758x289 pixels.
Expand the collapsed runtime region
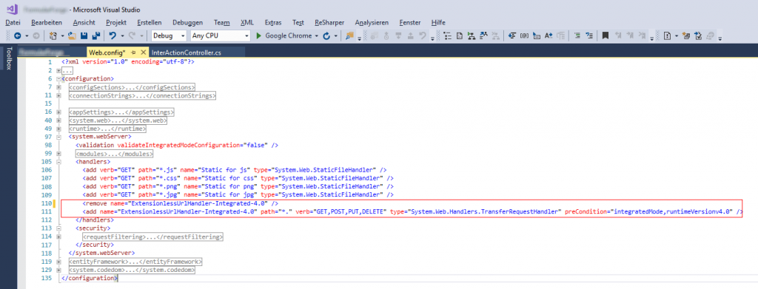point(59,129)
